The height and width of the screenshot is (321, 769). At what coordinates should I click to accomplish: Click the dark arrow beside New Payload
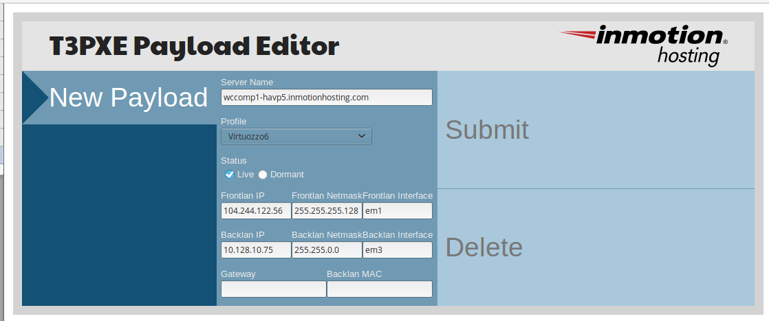click(34, 98)
